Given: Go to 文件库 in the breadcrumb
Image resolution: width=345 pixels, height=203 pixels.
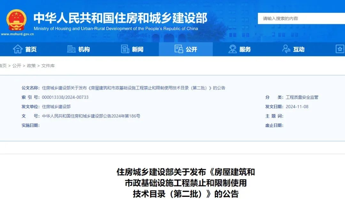Looking at the screenshot, I should click(48, 66).
